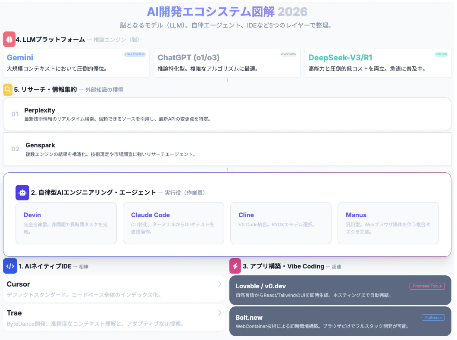Click the HIGH ROI badge on DeepSeek

tap(441, 54)
